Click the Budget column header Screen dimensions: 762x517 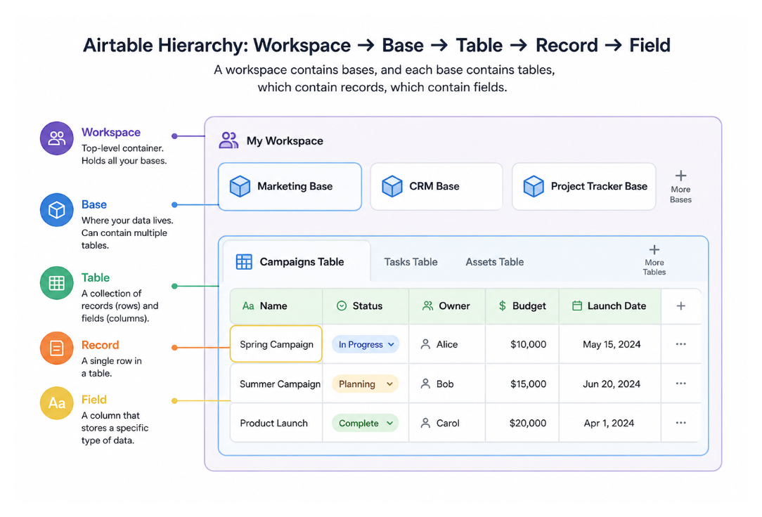click(522, 306)
